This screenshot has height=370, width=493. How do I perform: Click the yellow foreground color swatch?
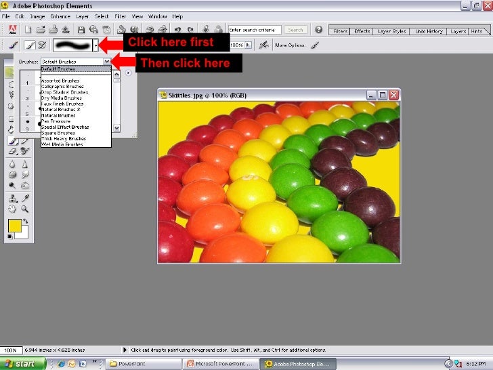pos(14,226)
